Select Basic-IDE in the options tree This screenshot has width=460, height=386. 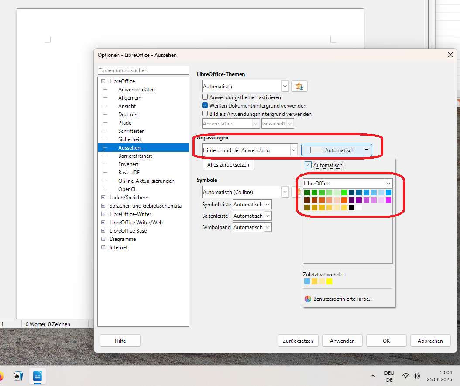[x=129, y=172]
